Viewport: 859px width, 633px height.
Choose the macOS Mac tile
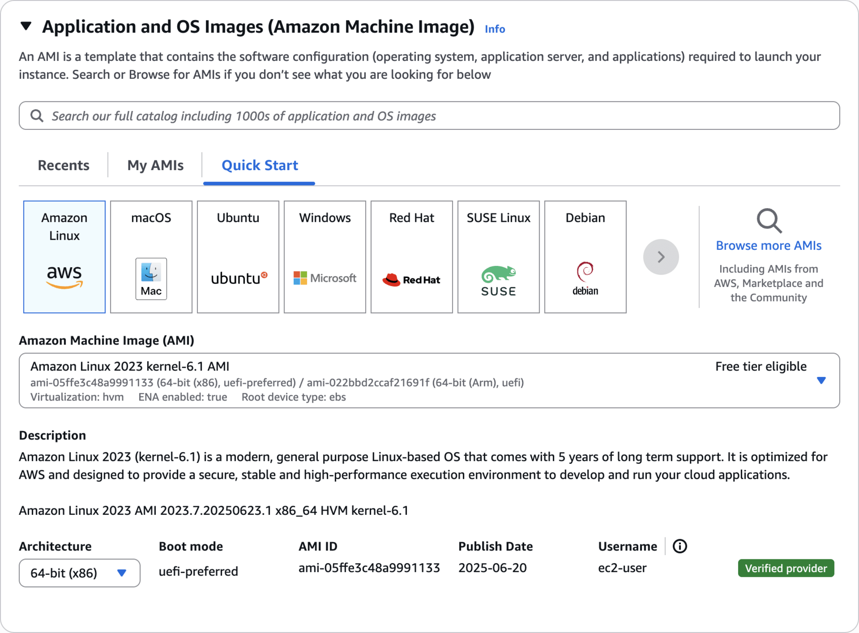[x=151, y=257]
